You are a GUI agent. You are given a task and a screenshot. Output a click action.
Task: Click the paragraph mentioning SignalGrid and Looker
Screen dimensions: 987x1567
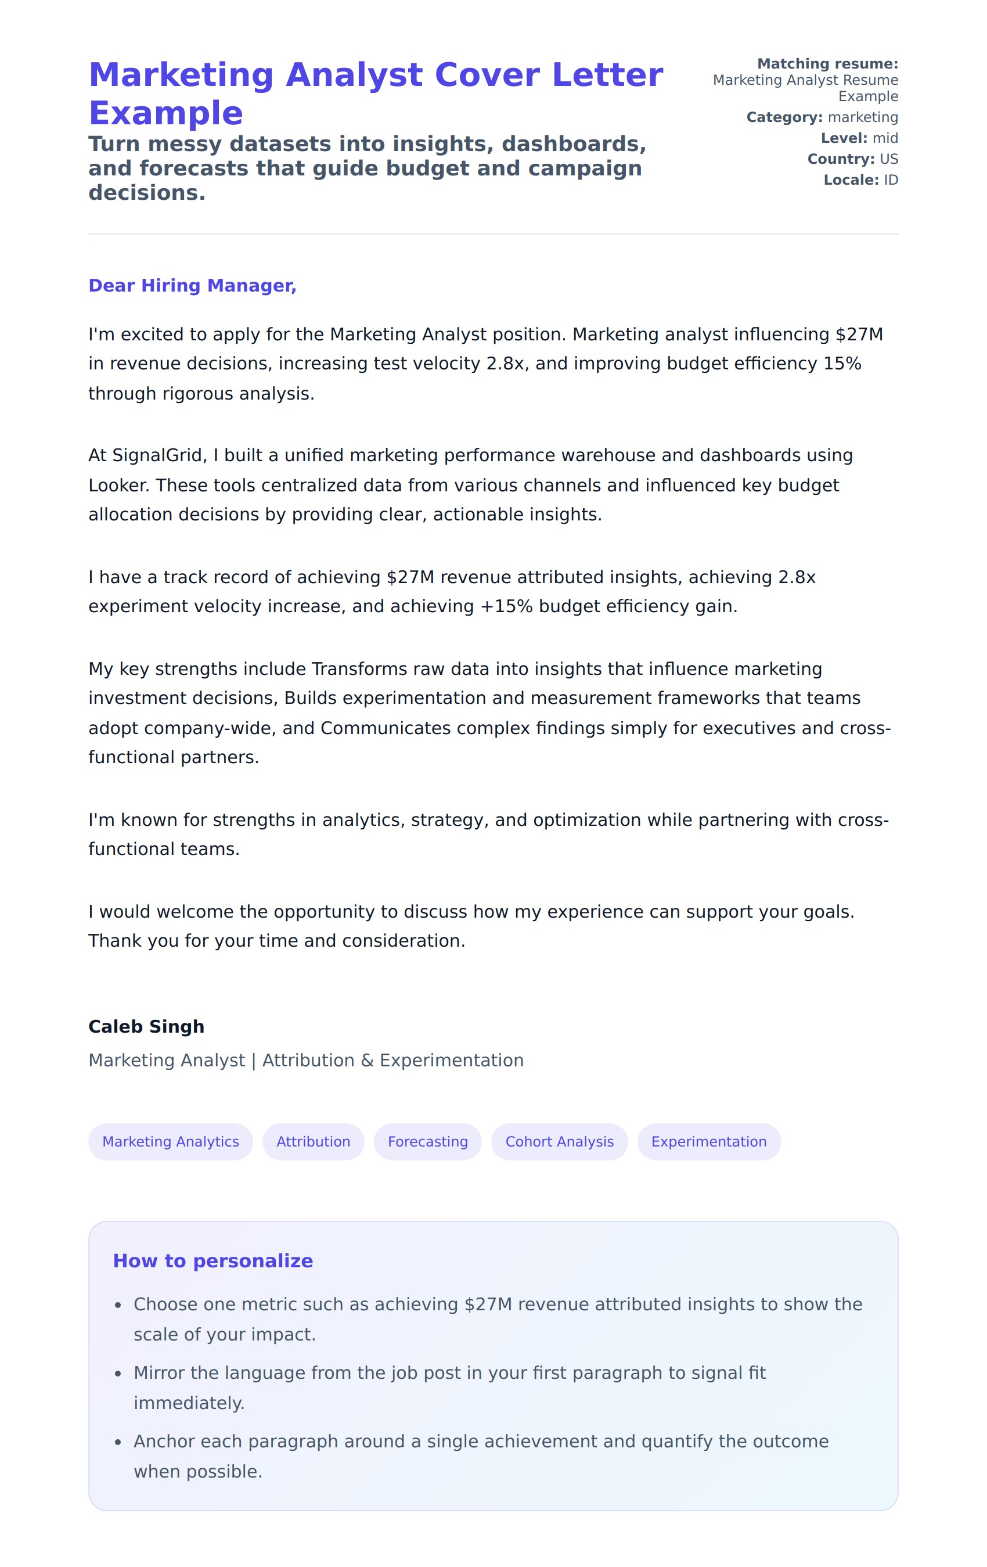470,484
